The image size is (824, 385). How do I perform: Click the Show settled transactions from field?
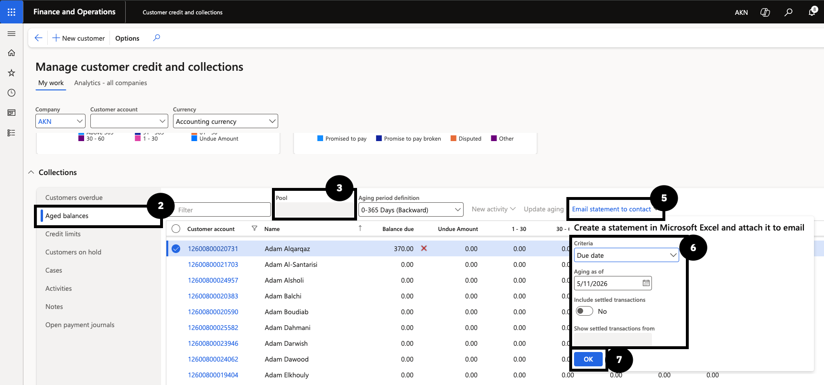point(613,340)
